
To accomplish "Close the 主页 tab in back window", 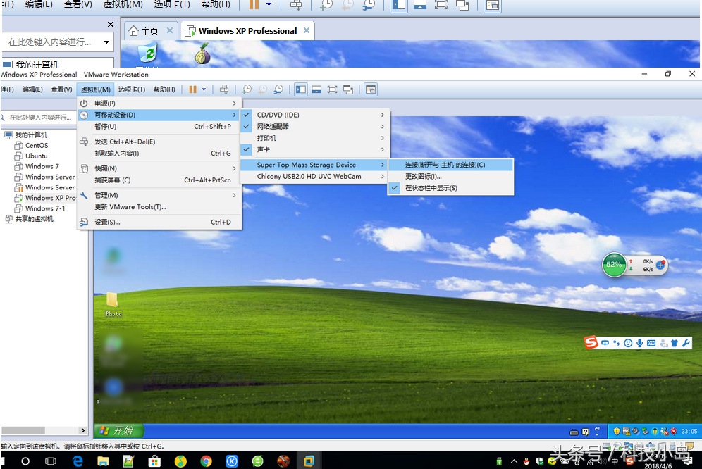I will (x=170, y=30).
